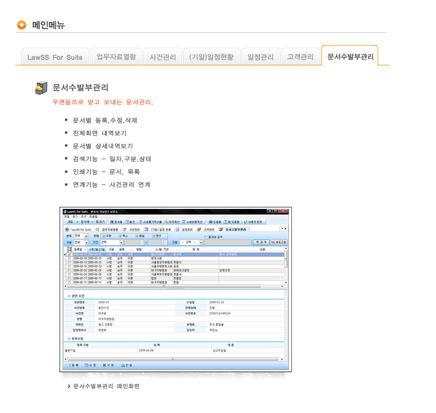Open the 업무자료열람 webpage menu tab
Image resolution: width=436 pixels, height=413 pixels.
(x=117, y=57)
